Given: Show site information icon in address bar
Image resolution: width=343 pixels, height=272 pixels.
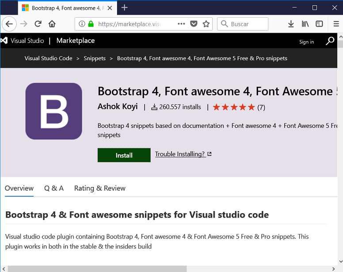Looking at the screenshot, I should [x=82, y=23].
